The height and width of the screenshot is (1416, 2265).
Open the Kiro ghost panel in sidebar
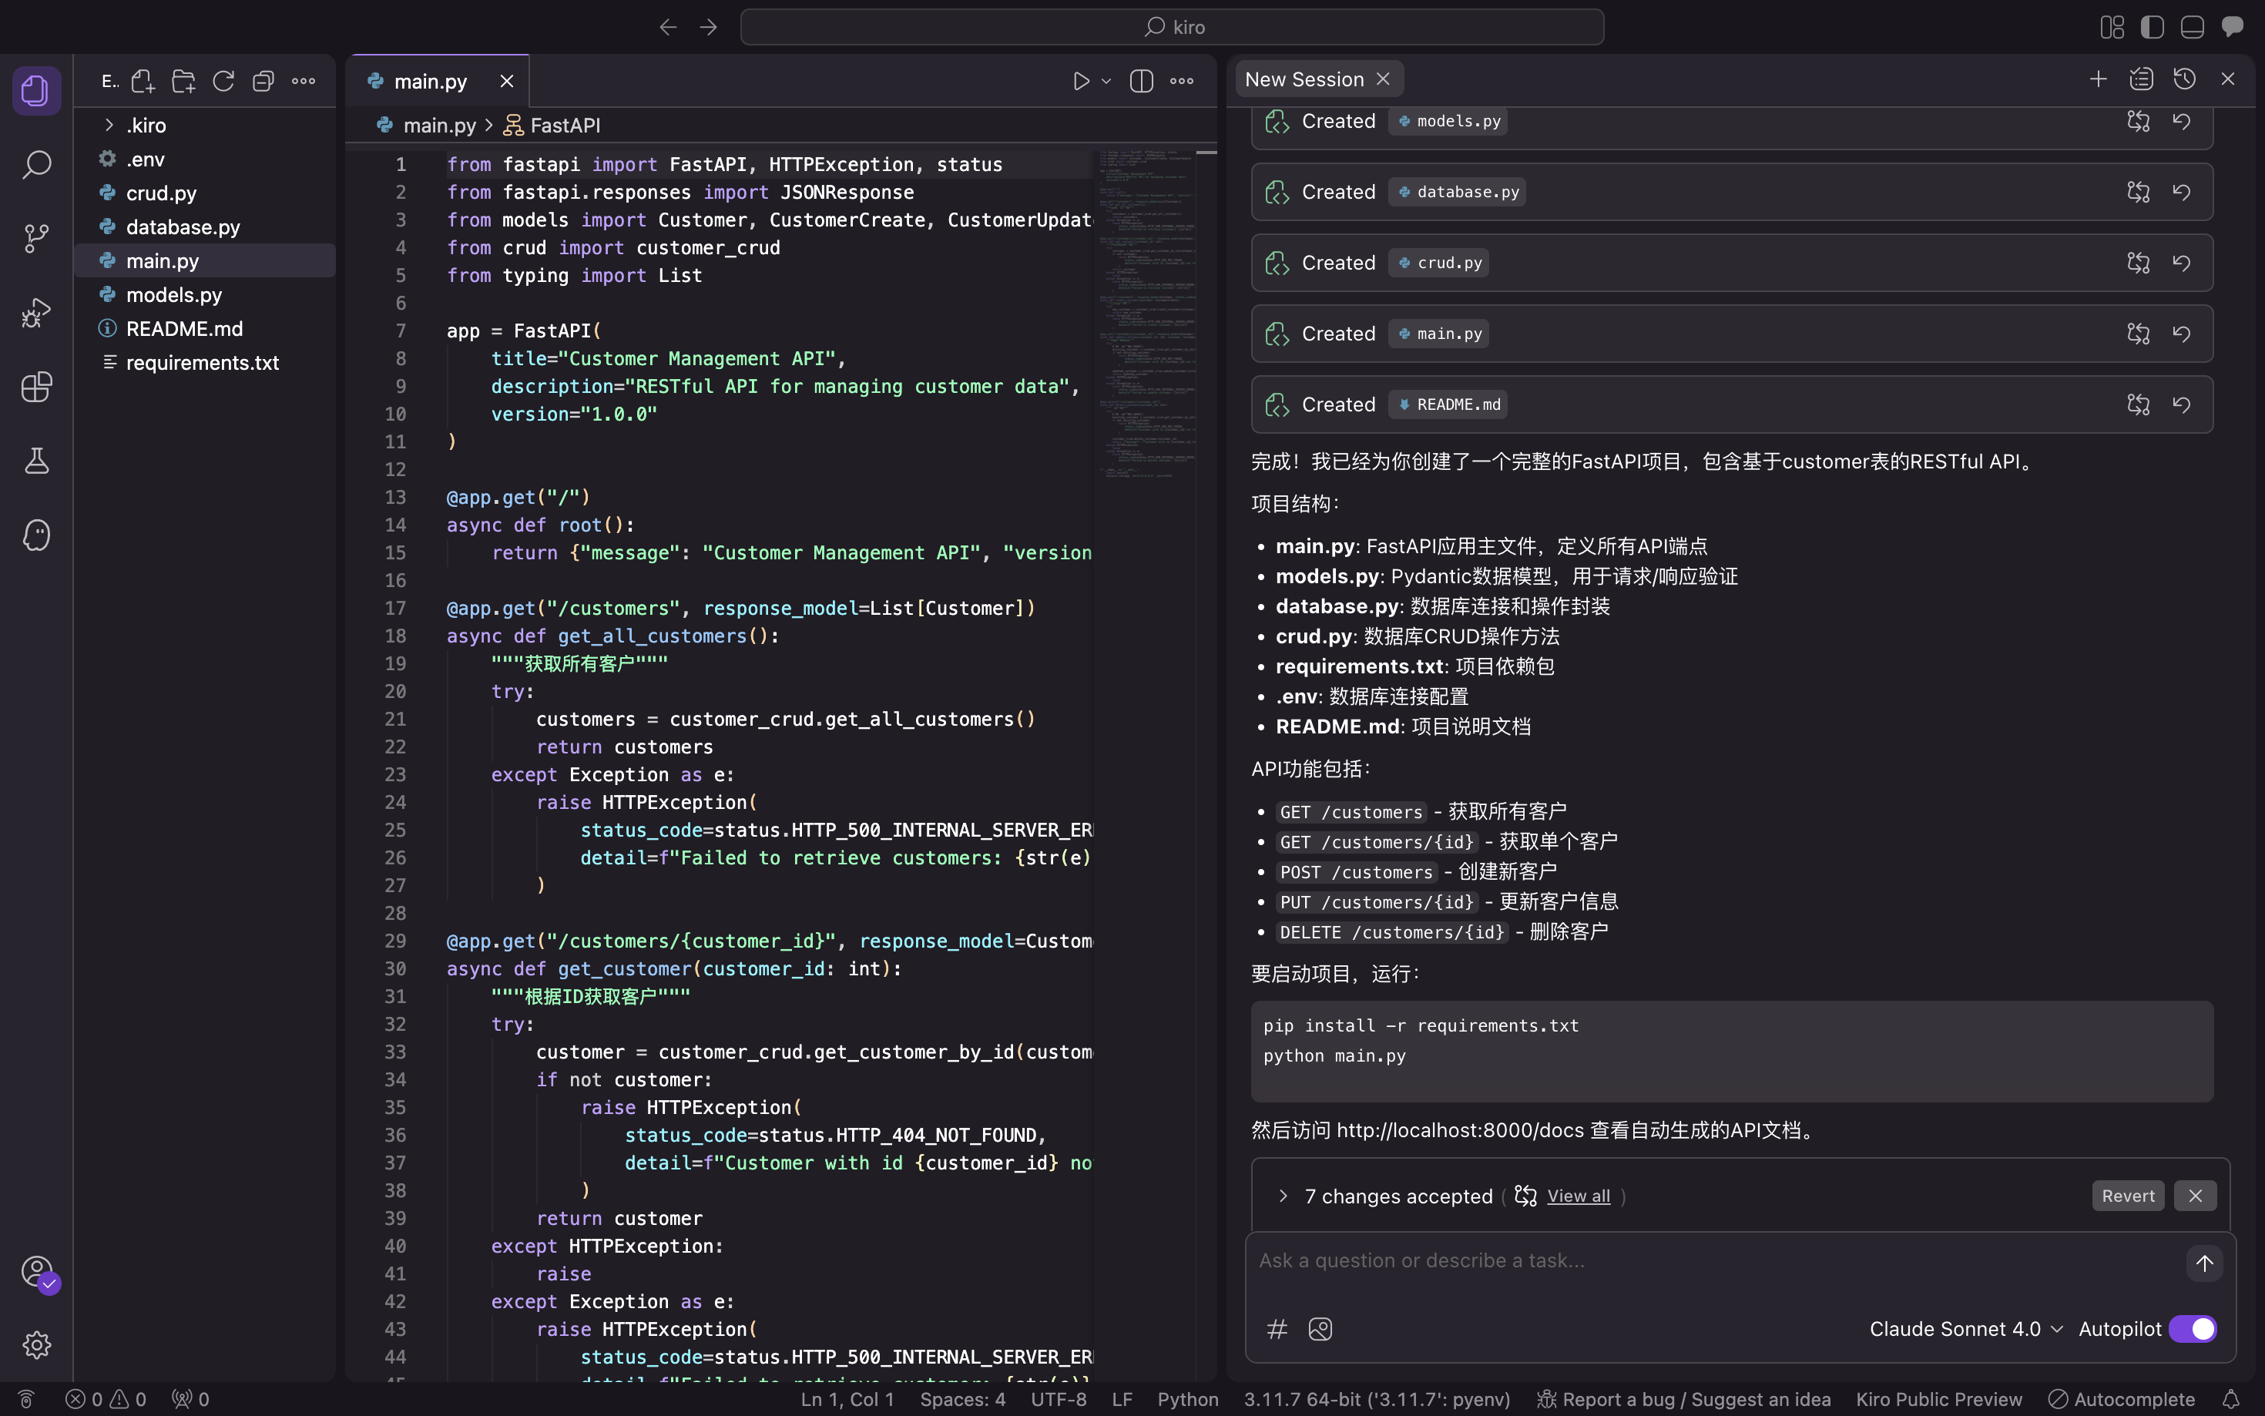[36, 535]
